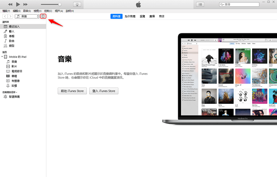This screenshot has height=177, width=277.
Task: Click the 前往 iTunes Store button
Action: point(72,91)
